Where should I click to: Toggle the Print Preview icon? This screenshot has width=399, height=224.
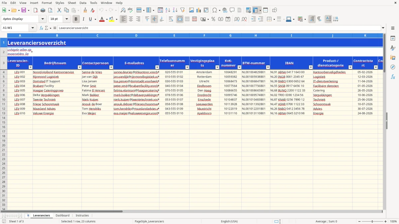pyautogui.click(x=50, y=10)
